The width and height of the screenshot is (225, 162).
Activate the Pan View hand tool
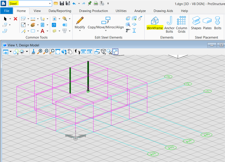click(70, 51)
